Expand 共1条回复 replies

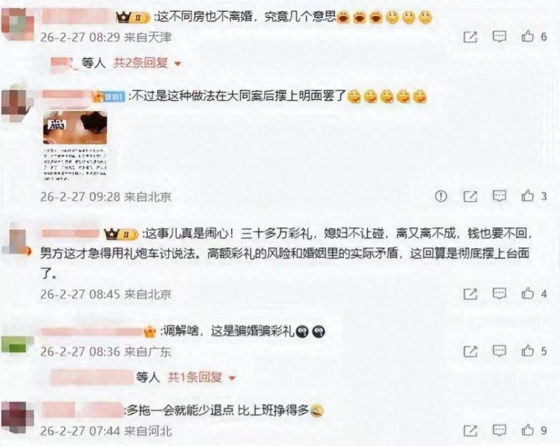(x=195, y=377)
